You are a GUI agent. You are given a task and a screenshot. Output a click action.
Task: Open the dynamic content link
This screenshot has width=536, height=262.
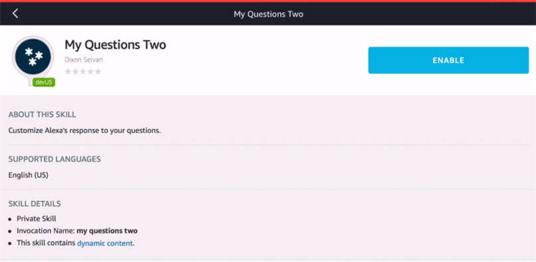(104, 243)
